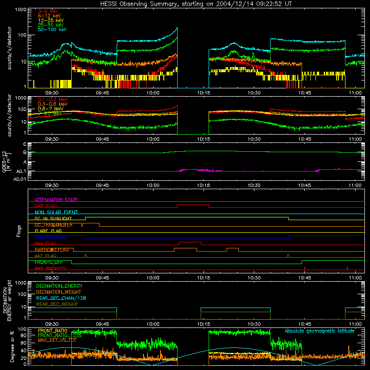Click the REAR_DEC_CHAN/128 legend label

(x=61, y=298)
